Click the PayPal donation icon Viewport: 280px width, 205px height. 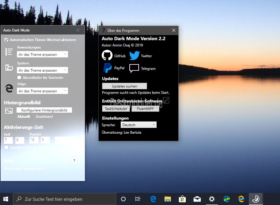click(x=107, y=68)
